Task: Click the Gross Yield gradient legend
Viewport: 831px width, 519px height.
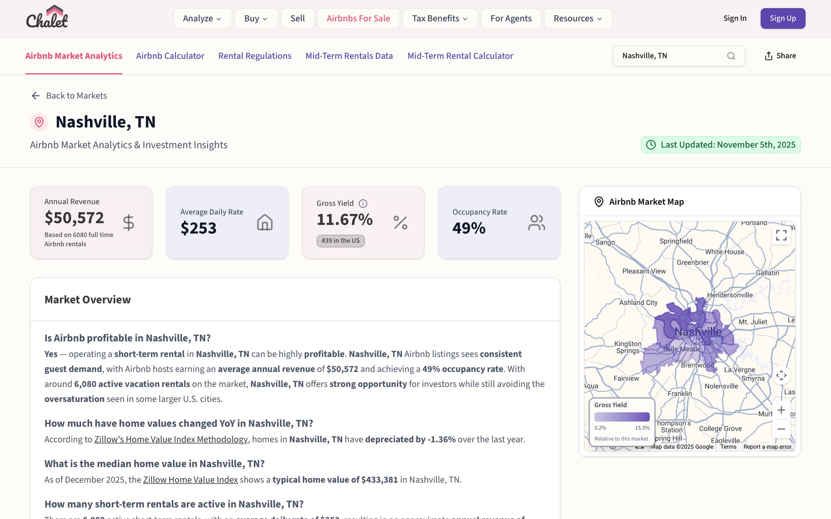Action: pyautogui.click(x=621, y=416)
